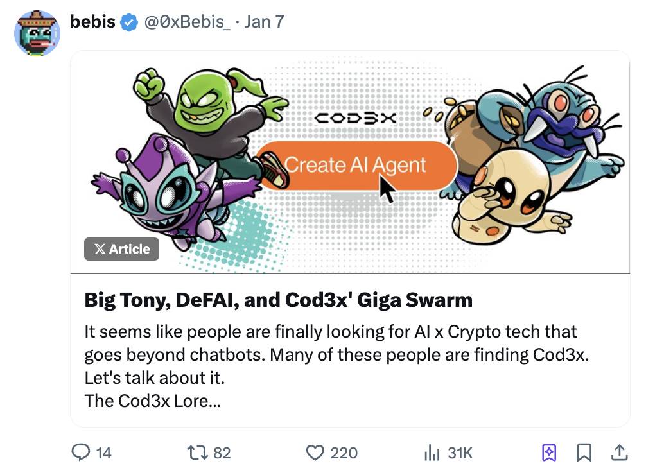
Task: Open view analytics bar chart icon
Action: coord(431,453)
